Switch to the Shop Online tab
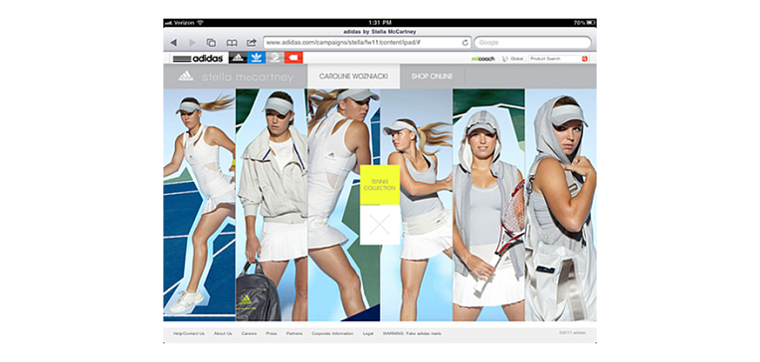This screenshot has height=362, width=760. click(x=433, y=77)
